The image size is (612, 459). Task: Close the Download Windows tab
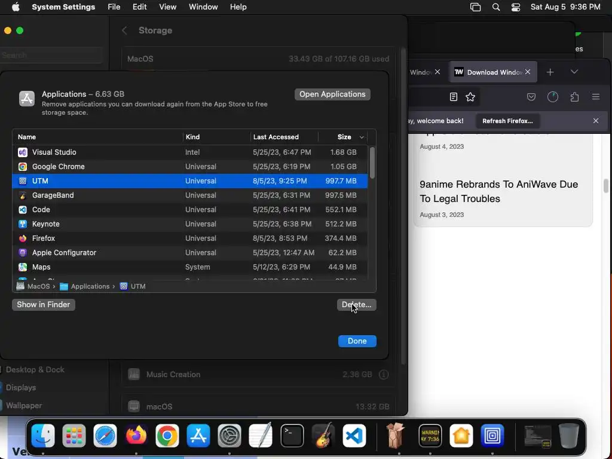click(x=528, y=72)
